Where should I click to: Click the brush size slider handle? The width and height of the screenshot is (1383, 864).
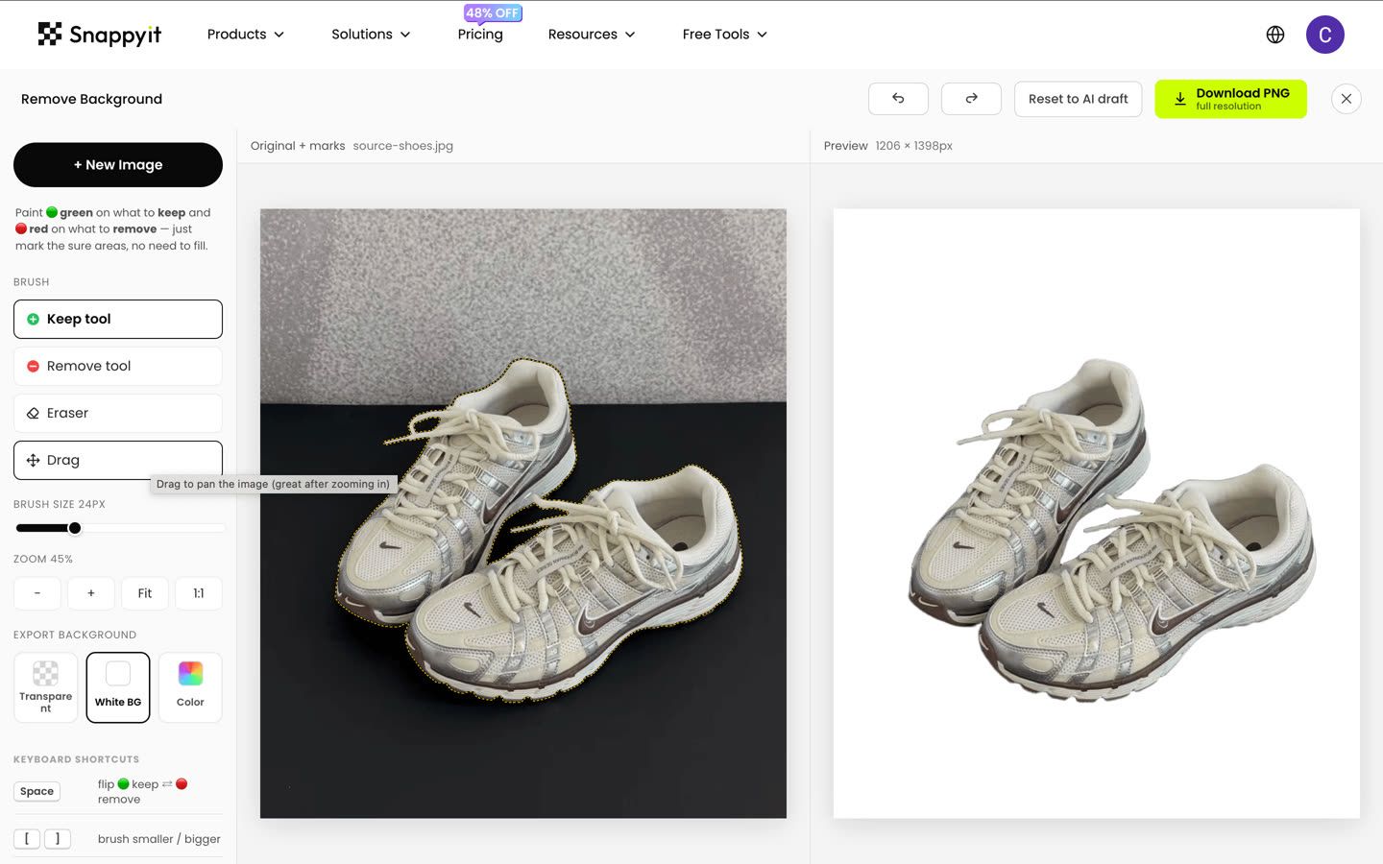[75, 528]
